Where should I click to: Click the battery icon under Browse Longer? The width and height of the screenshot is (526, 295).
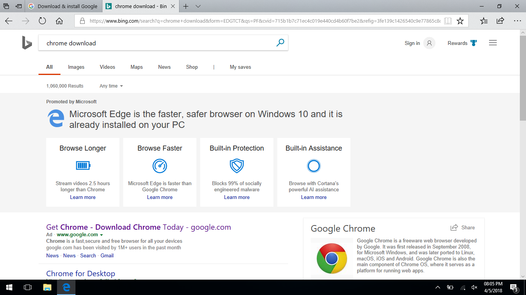click(x=83, y=166)
